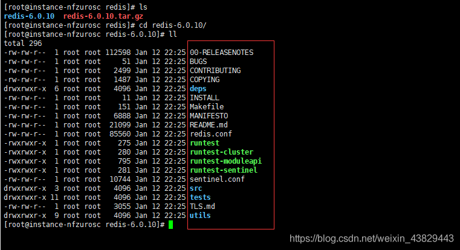Select permissions string of the runtest-sentinel row

tap(25, 170)
